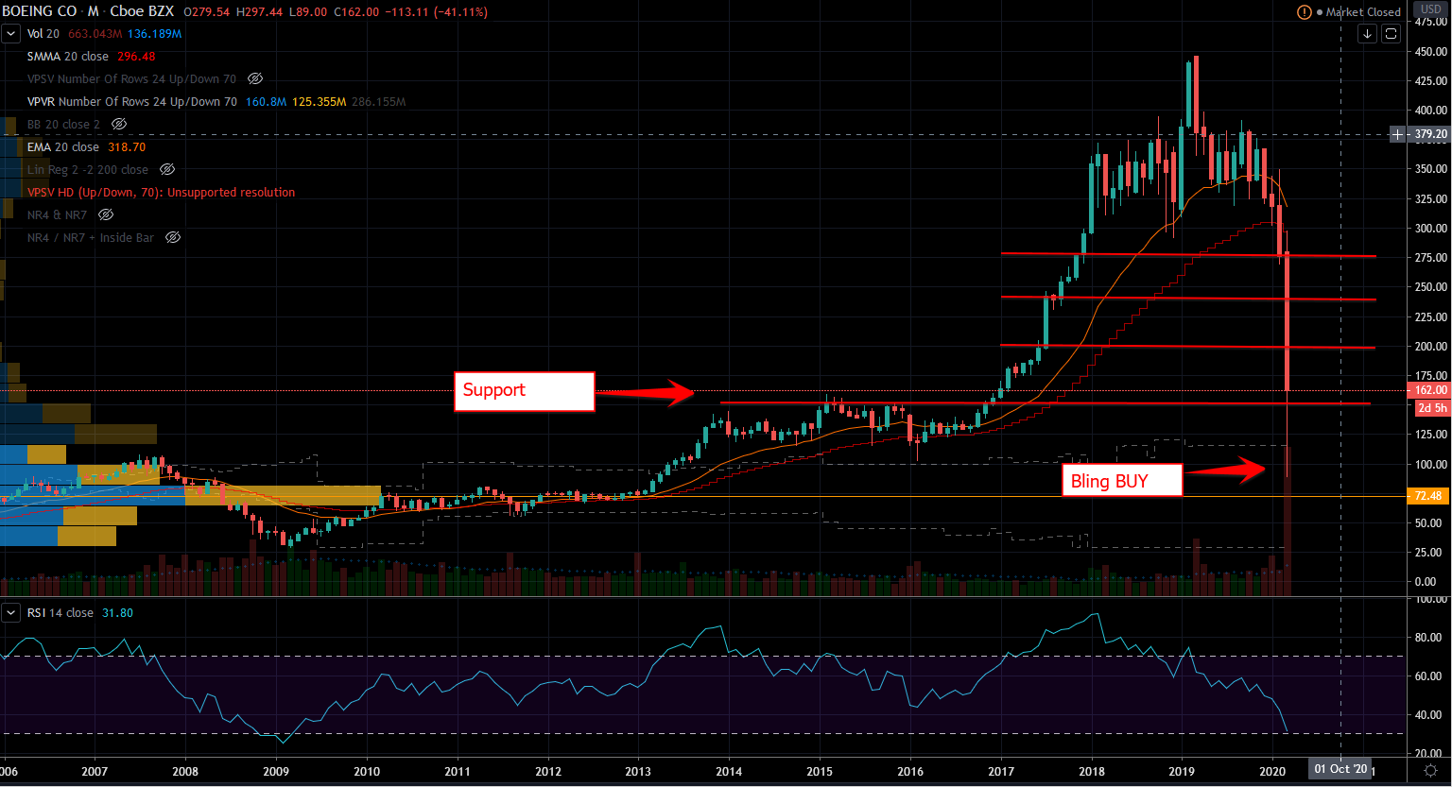Click the -113.11 (-41.11%) change value

(x=436, y=12)
